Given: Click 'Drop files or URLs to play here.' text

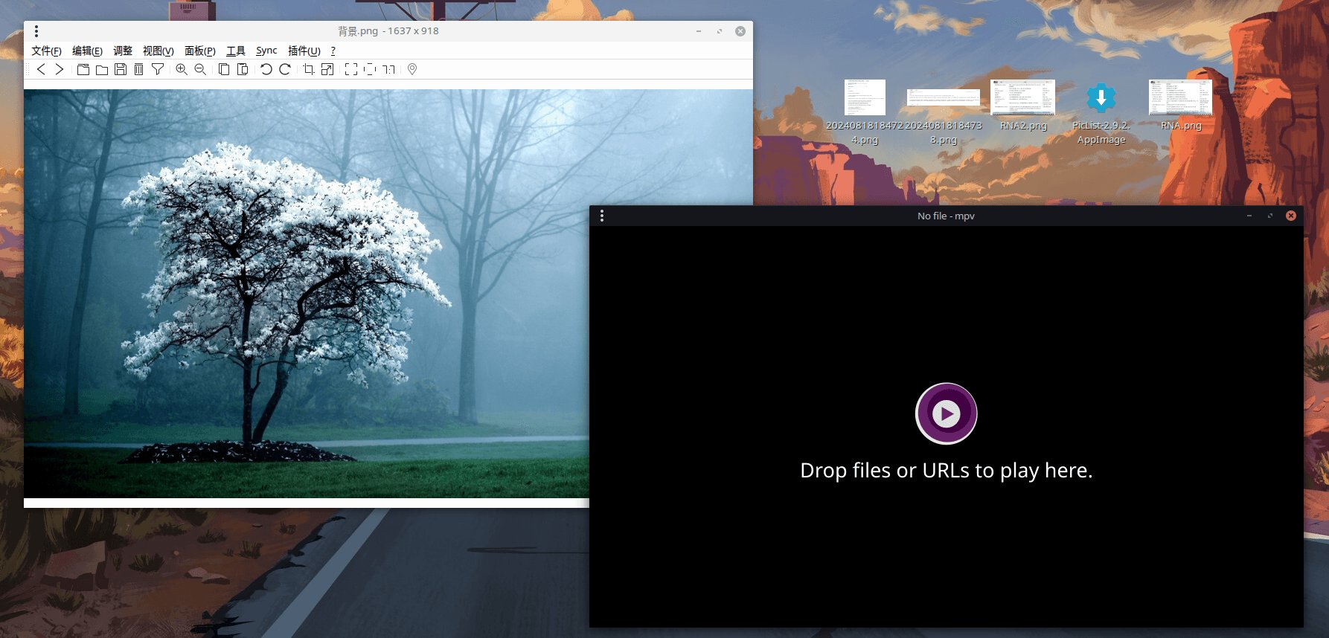Looking at the screenshot, I should 946,471.
